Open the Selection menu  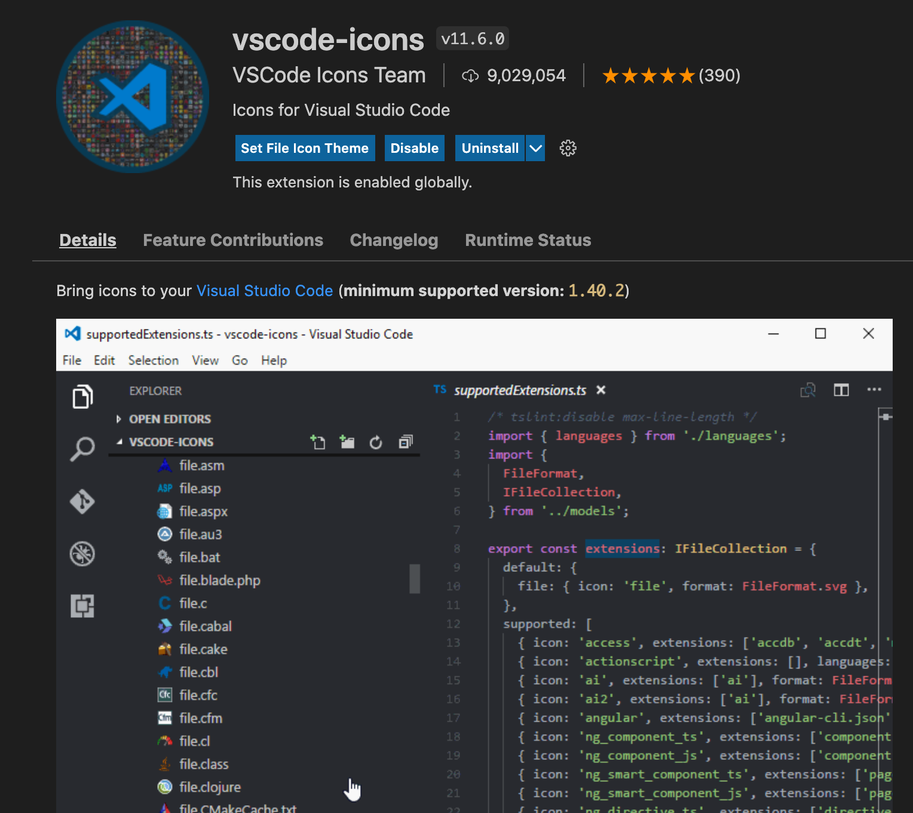(x=154, y=360)
